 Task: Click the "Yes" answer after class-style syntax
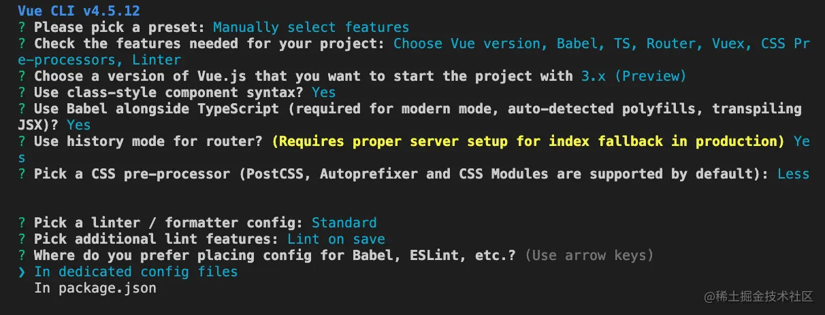[x=323, y=93]
